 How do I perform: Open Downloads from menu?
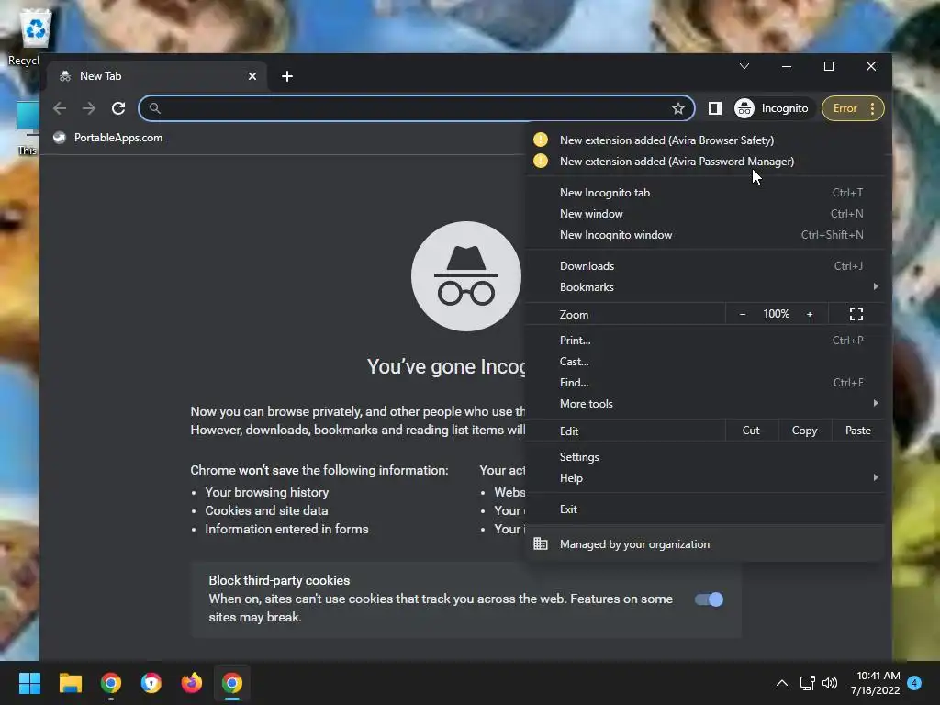point(705,266)
